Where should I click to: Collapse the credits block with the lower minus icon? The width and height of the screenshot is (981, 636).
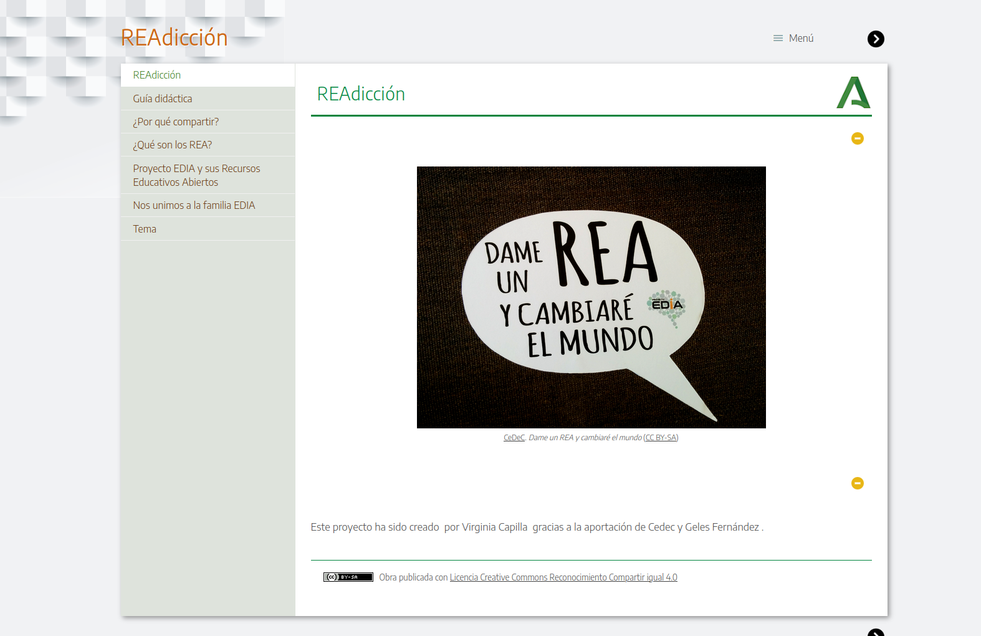858,483
